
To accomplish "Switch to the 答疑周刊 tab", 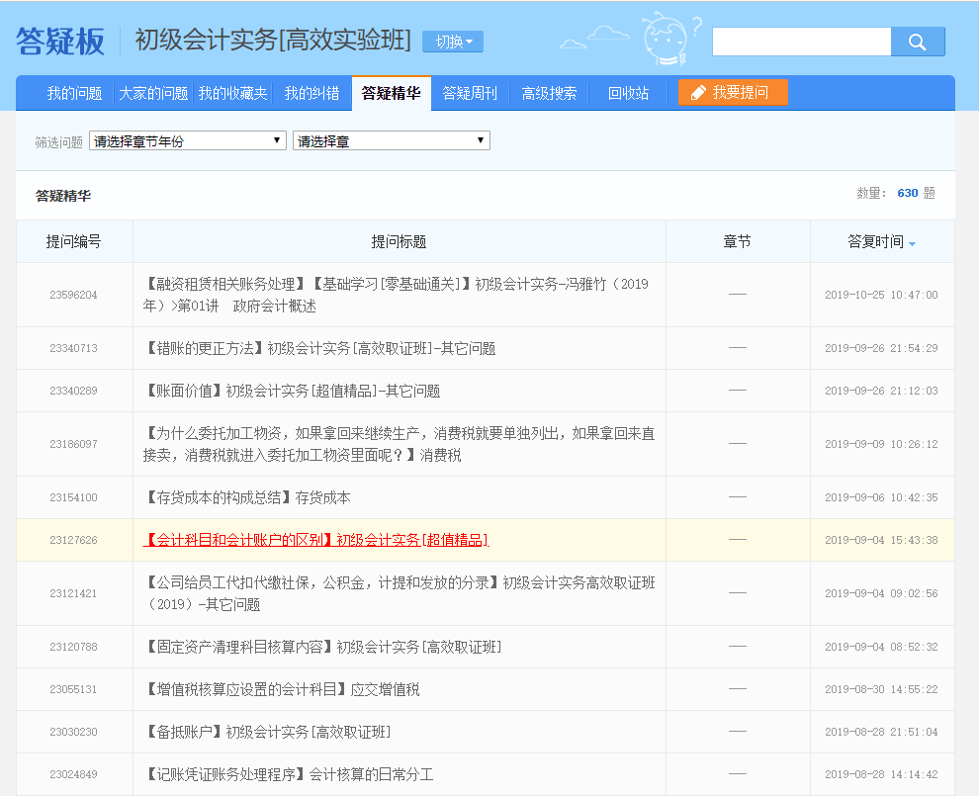I will pos(469,91).
